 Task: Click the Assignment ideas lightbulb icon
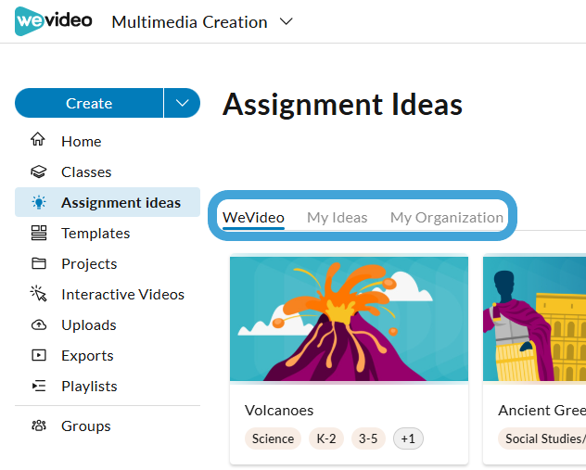(39, 202)
